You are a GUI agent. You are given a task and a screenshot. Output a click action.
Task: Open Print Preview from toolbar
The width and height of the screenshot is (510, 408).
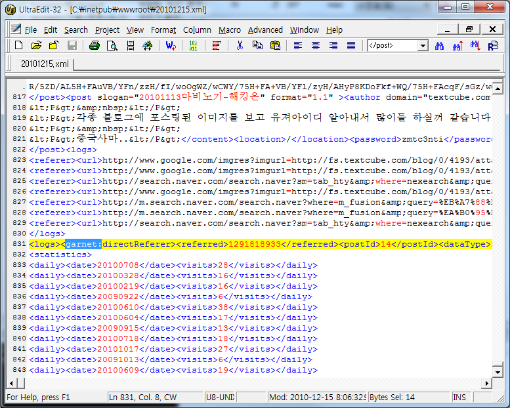(112, 45)
